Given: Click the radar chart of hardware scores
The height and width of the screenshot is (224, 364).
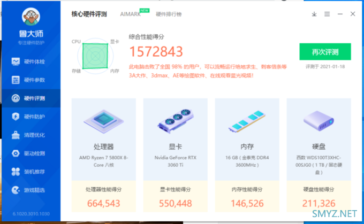Looking at the screenshot, I should click(95, 56).
